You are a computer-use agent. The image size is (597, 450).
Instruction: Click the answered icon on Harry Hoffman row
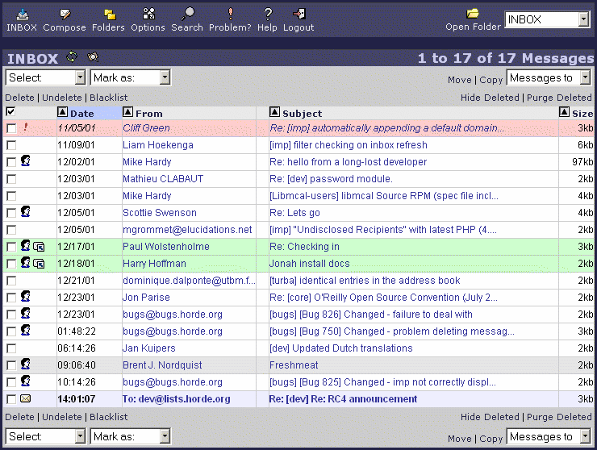(39, 264)
